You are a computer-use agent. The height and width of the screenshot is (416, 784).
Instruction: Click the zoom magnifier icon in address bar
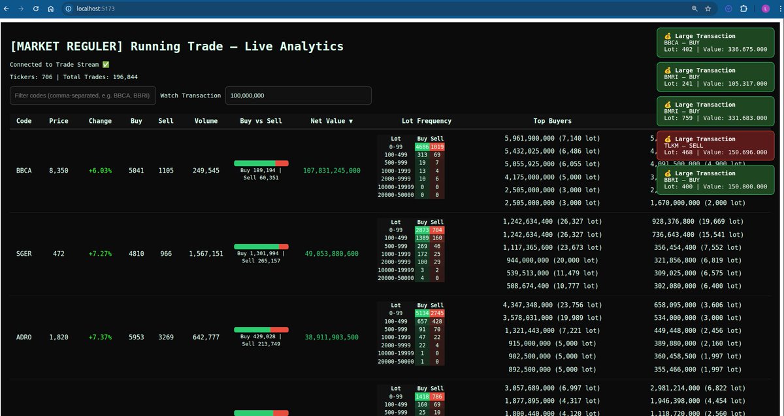(x=694, y=9)
